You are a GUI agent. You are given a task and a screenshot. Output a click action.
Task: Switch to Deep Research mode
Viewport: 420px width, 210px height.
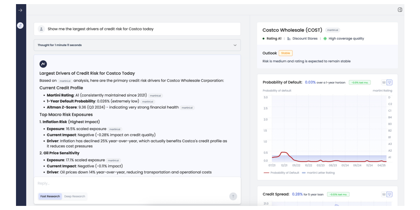pyautogui.click(x=75, y=196)
